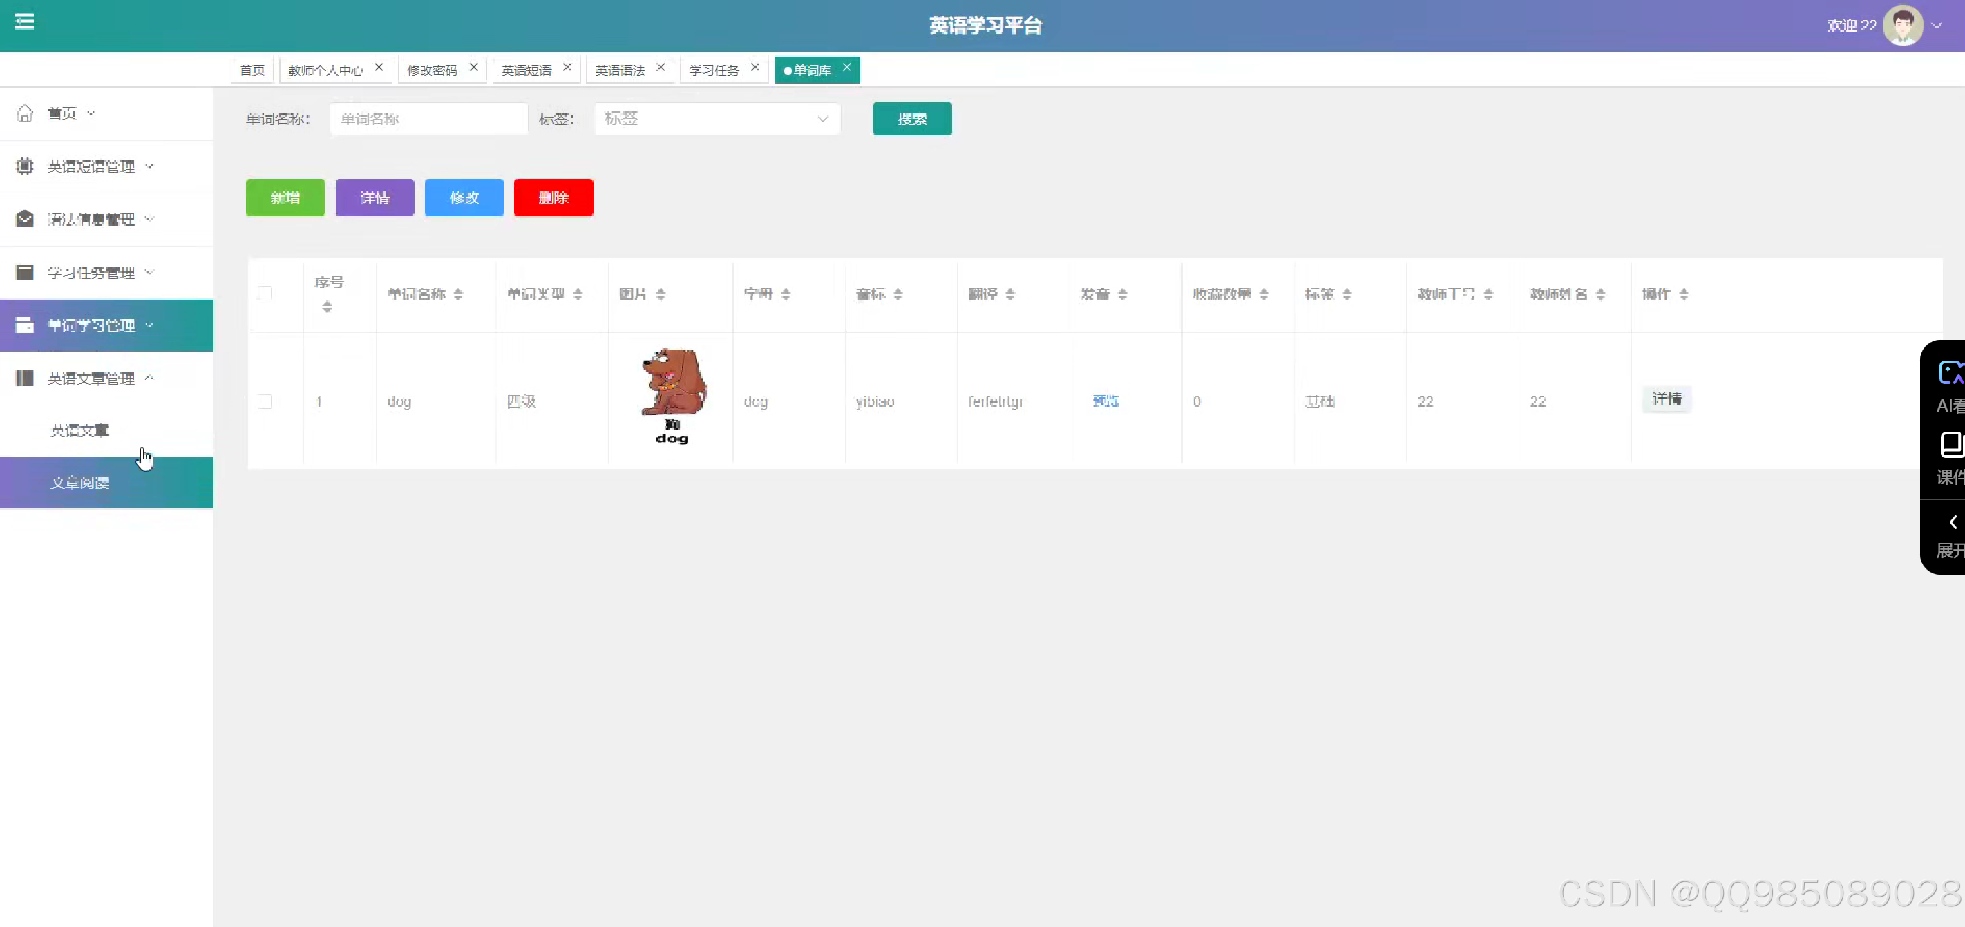
Task: Expand the user dropdown next to 欢迎22
Action: coord(1939,25)
